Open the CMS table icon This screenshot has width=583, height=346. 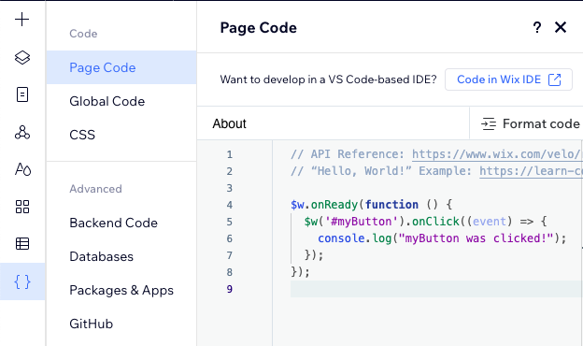[x=21, y=244]
